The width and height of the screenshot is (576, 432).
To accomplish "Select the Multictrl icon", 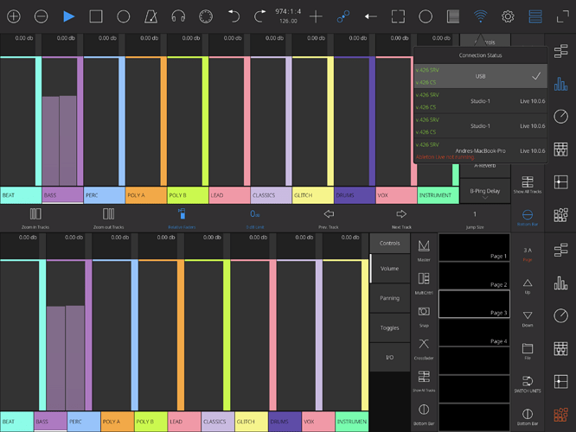I will (x=424, y=280).
